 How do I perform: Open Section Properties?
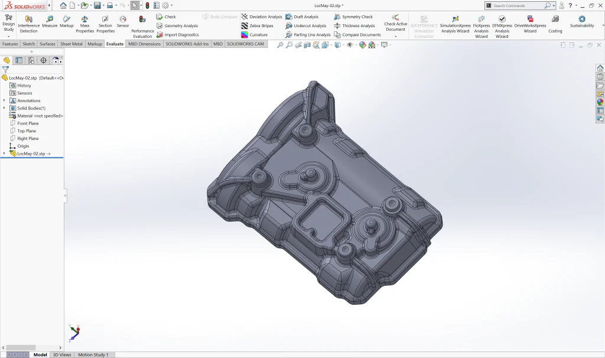[105, 24]
